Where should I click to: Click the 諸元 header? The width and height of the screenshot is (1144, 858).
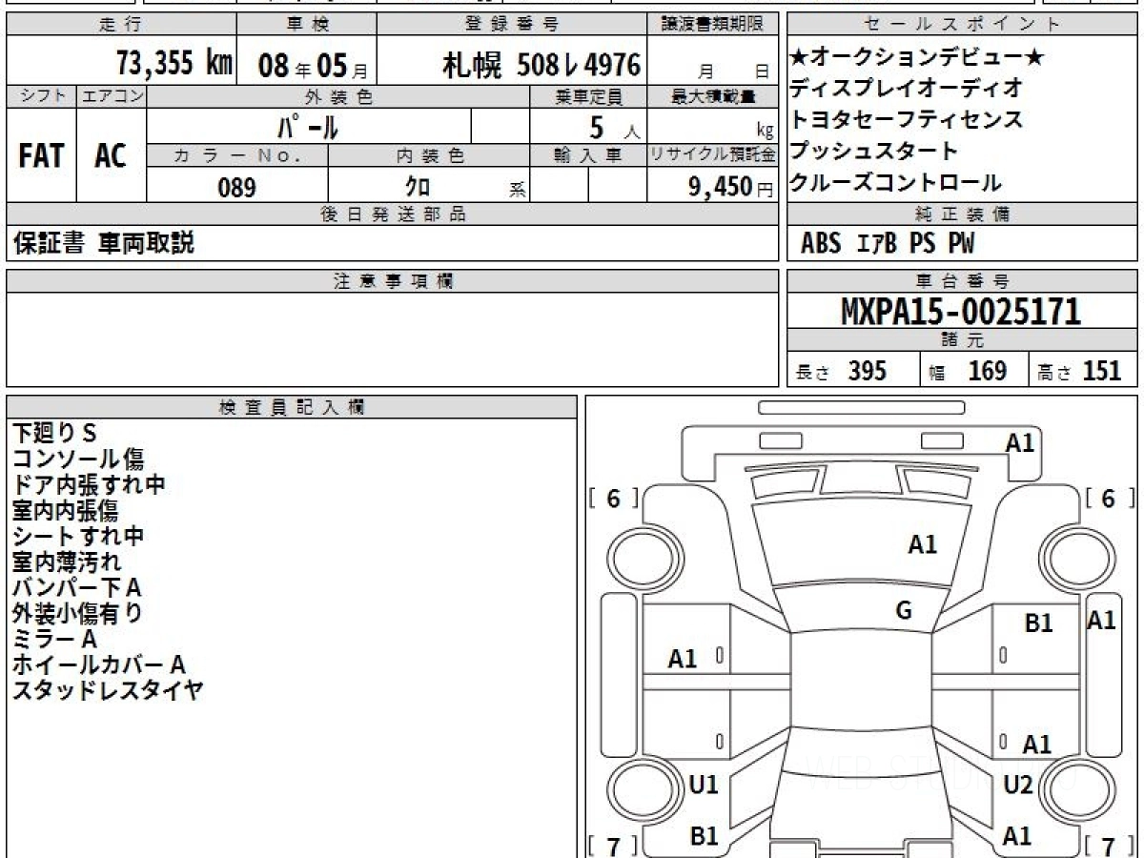click(x=962, y=340)
